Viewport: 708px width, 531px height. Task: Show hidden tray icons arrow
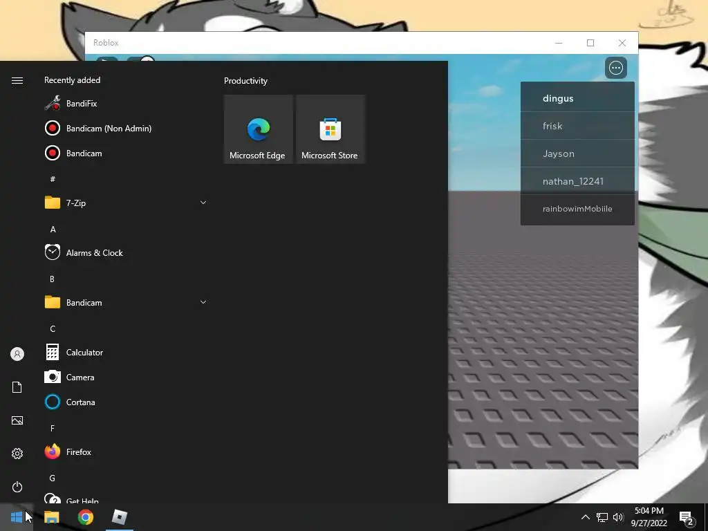[585, 517]
